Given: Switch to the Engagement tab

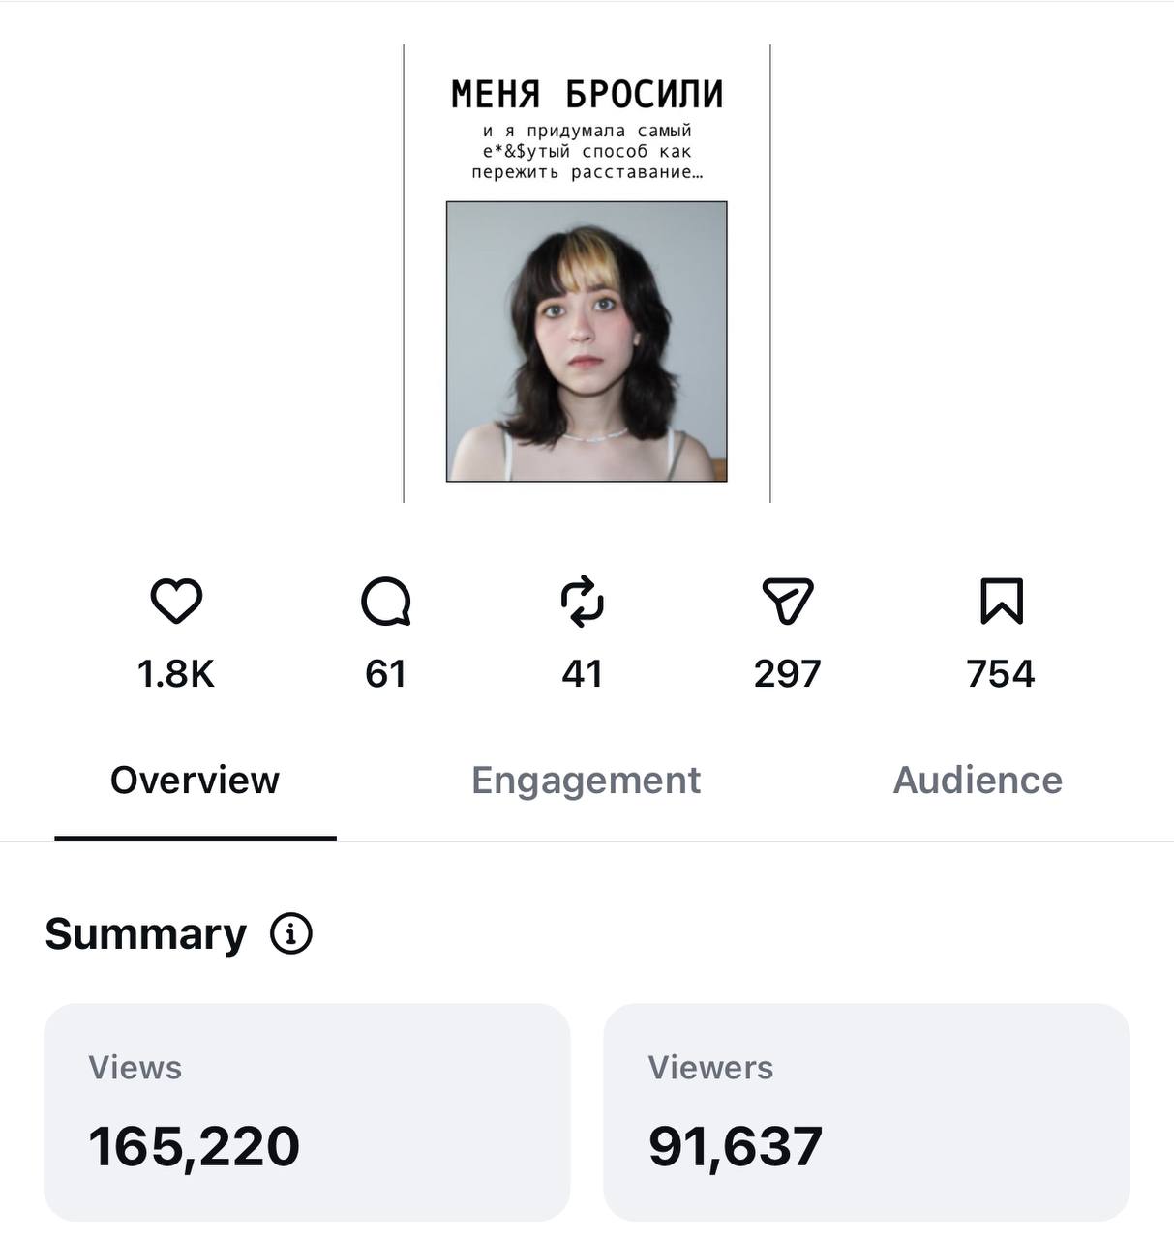Looking at the screenshot, I should coord(586,781).
